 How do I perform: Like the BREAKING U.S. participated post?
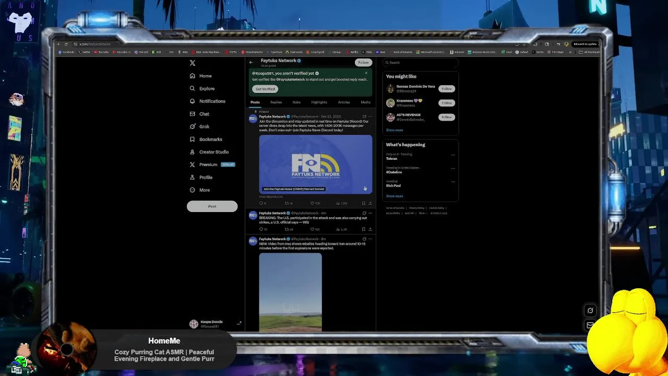click(315, 229)
